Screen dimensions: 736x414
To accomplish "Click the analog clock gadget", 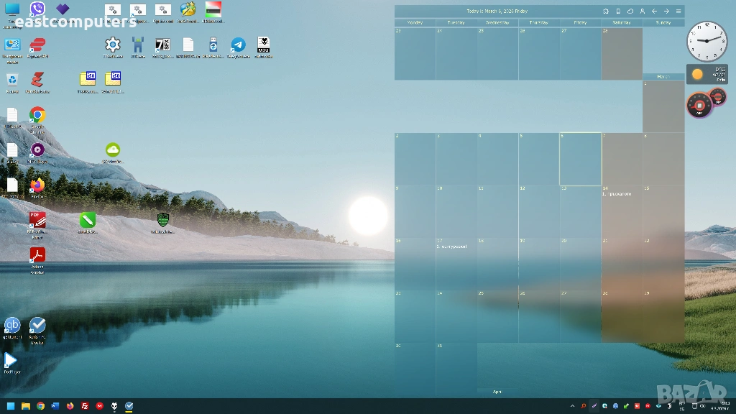I will 707,42.
